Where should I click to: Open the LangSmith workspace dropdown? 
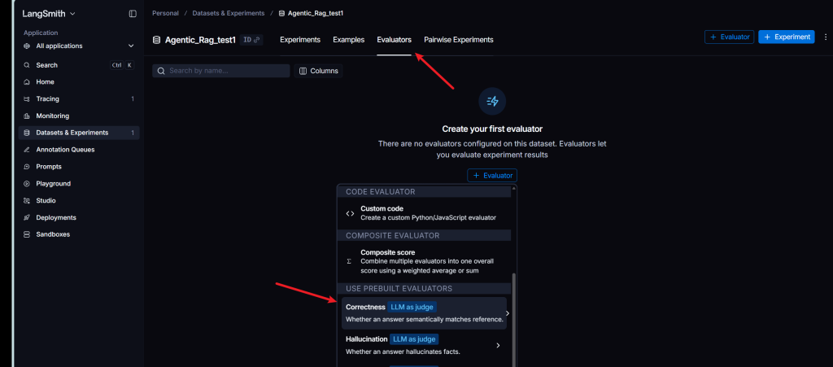pos(49,14)
